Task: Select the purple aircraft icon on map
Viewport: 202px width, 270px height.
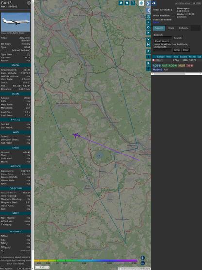Action: click(76, 135)
